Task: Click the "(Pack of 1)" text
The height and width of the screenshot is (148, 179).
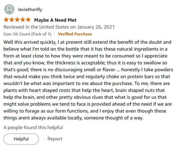Action: click(x=41, y=34)
